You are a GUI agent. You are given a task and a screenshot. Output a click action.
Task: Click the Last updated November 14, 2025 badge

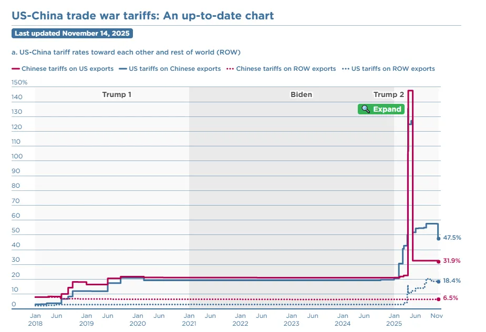[x=72, y=34]
